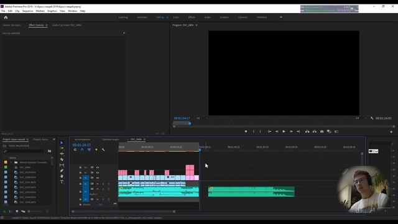Export frame with camera icon
The image size is (398, 224).
tap(322, 131)
